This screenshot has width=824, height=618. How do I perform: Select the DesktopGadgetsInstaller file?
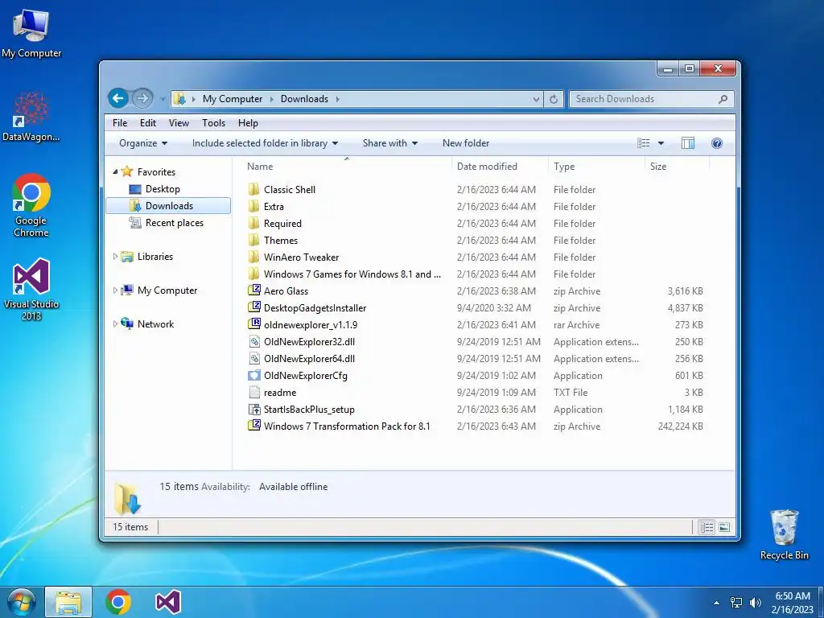(315, 308)
